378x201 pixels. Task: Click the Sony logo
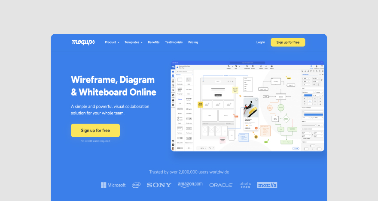pyautogui.click(x=159, y=185)
